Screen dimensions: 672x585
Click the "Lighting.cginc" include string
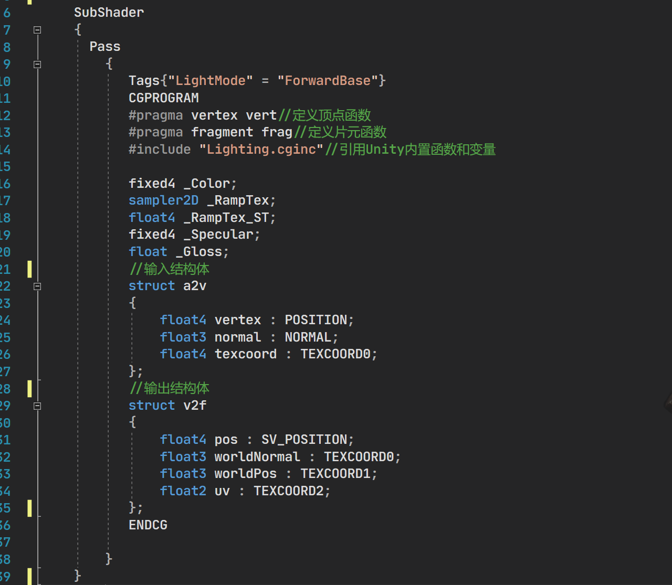point(261,150)
